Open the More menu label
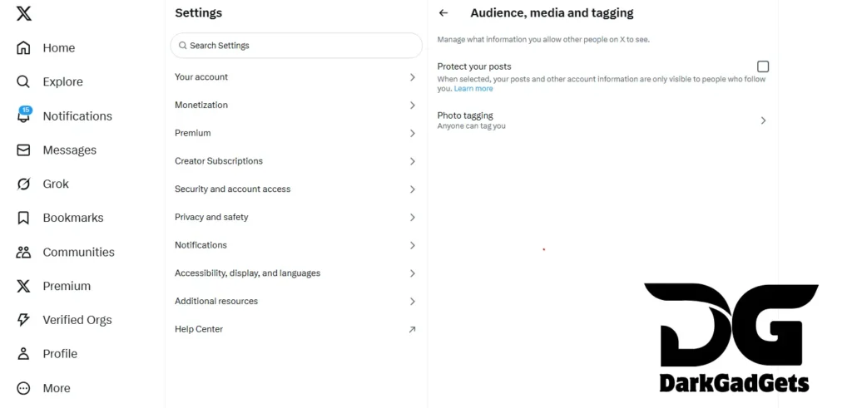 tap(57, 388)
